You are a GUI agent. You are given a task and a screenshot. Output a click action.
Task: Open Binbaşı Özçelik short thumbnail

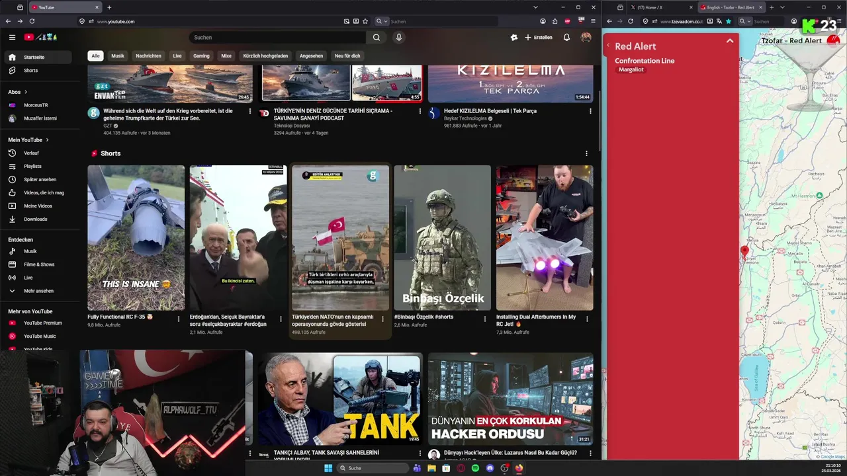click(x=443, y=238)
